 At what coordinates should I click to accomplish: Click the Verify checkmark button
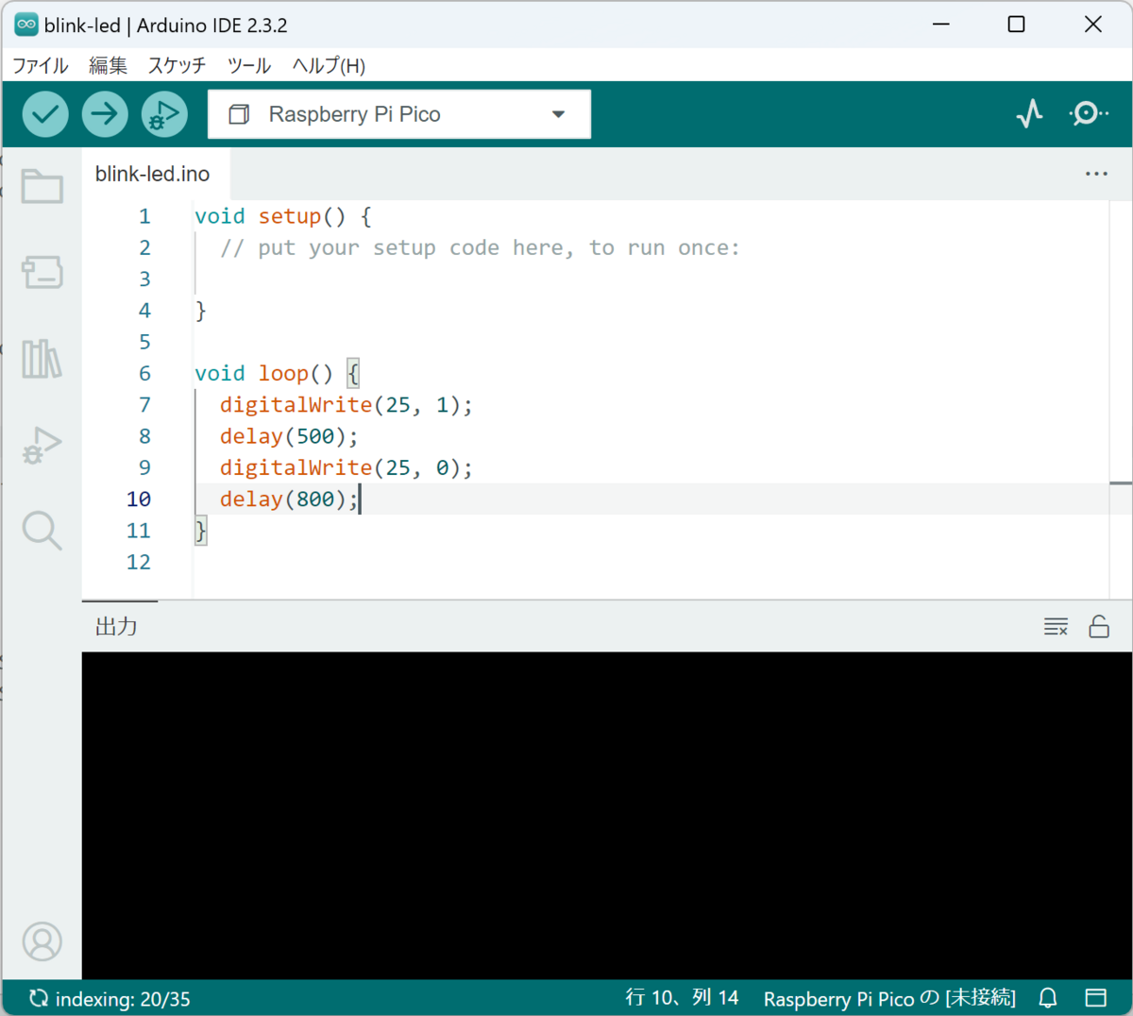pos(45,114)
